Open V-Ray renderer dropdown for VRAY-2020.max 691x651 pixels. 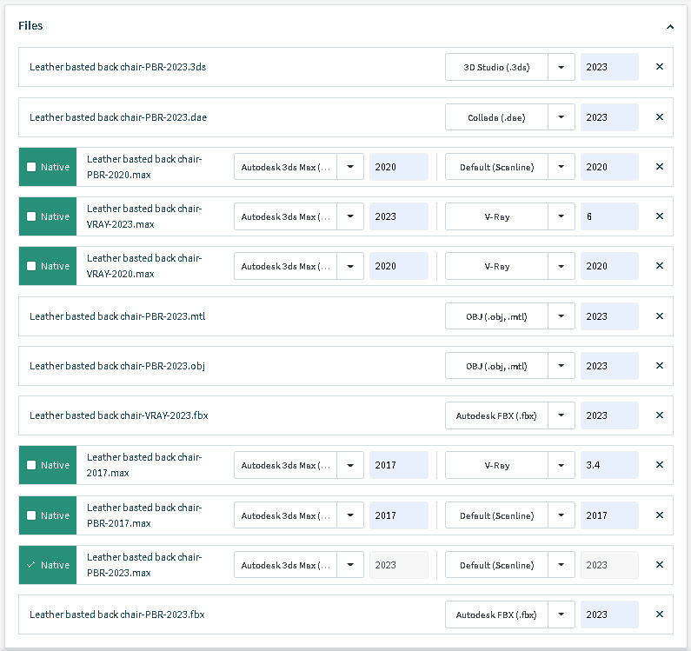(561, 266)
